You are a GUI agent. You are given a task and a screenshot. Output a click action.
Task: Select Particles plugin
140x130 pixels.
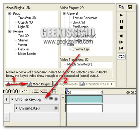point(24,49)
